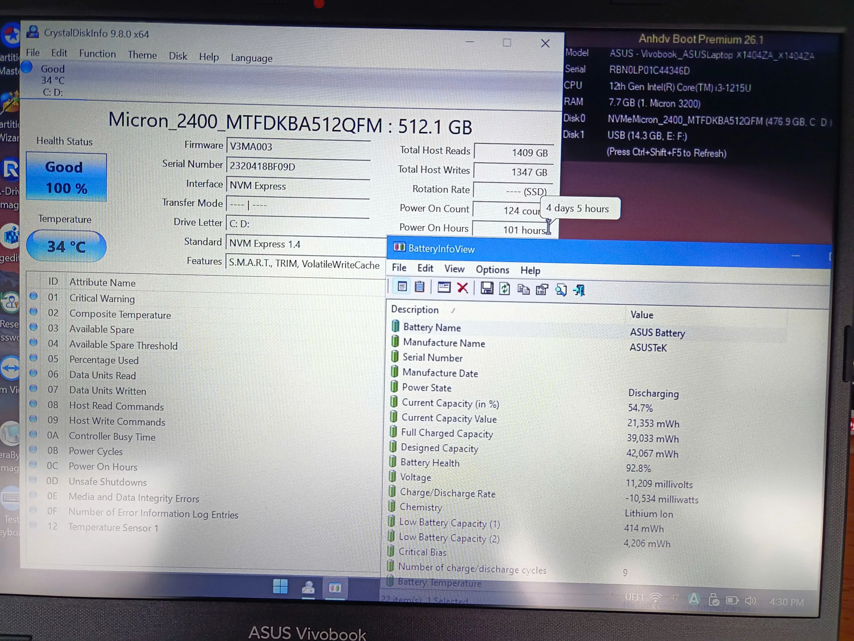This screenshot has width=854, height=641.
Task: Click the Interface field showing NVM Express
Action: (298, 186)
